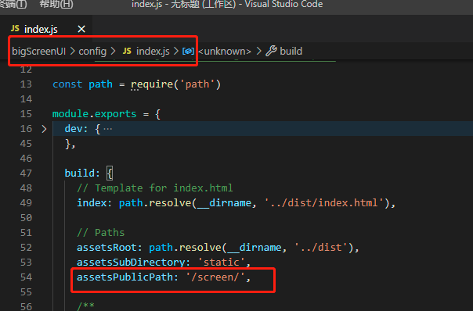Click <unknown> in the breadcrumb

[x=225, y=51]
